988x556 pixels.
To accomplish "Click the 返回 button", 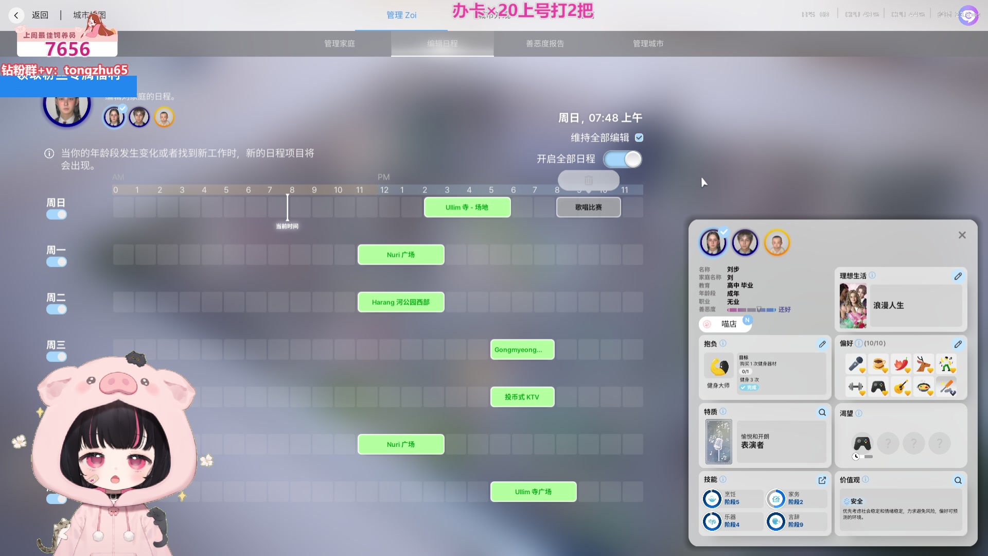I will click(40, 15).
